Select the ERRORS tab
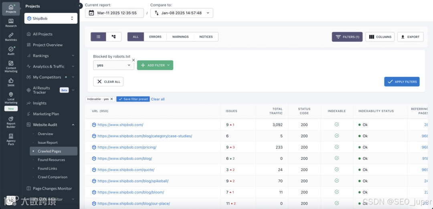Viewport: 433px width, 209px height. coord(155,37)
